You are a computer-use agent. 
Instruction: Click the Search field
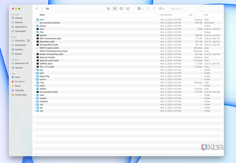[196, 9]
